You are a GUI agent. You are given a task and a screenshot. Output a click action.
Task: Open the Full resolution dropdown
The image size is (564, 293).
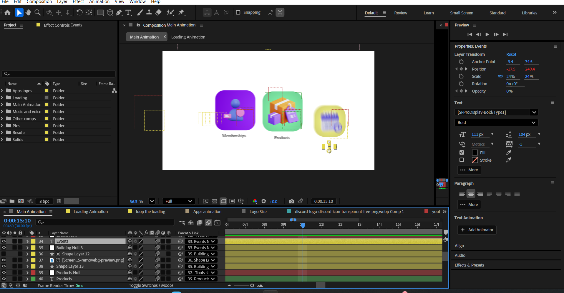(178, 201)
